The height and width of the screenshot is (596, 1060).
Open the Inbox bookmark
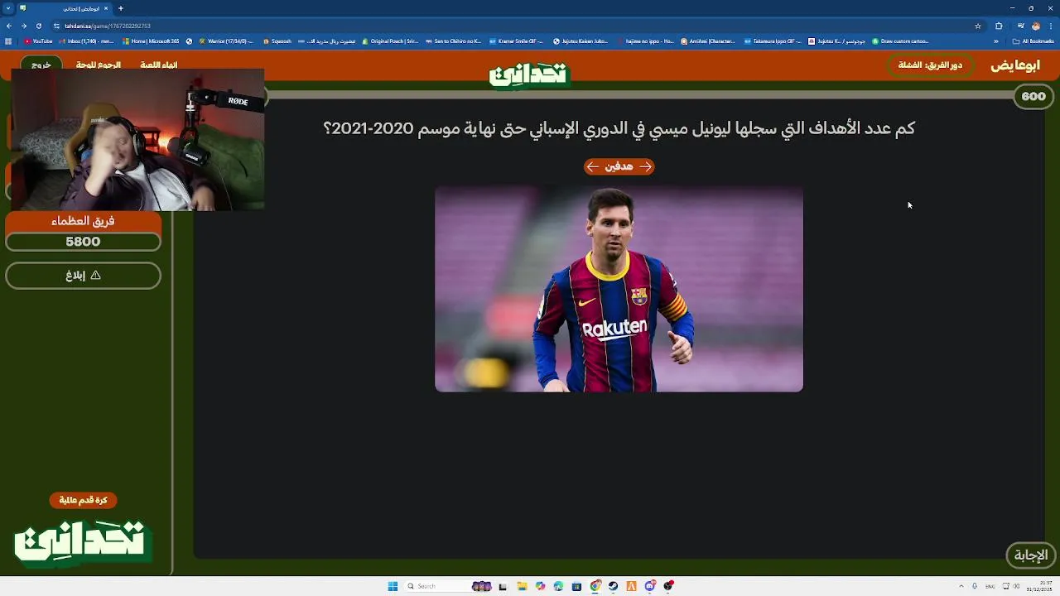pos(85,41)
